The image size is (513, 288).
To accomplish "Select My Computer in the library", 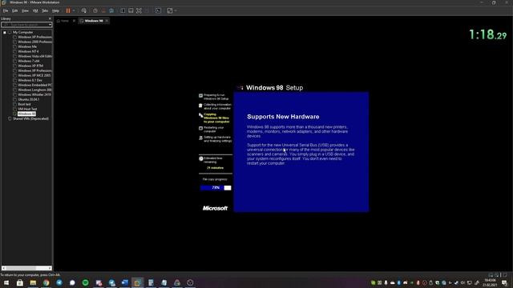I will click(22, 32).
